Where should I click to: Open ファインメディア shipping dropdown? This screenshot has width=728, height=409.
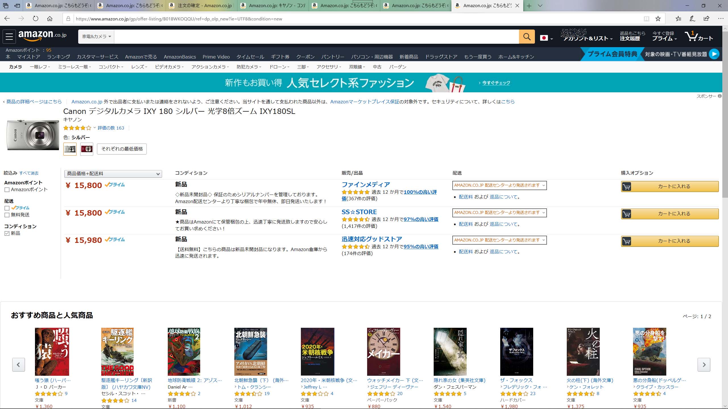click(x=499, y=185)
